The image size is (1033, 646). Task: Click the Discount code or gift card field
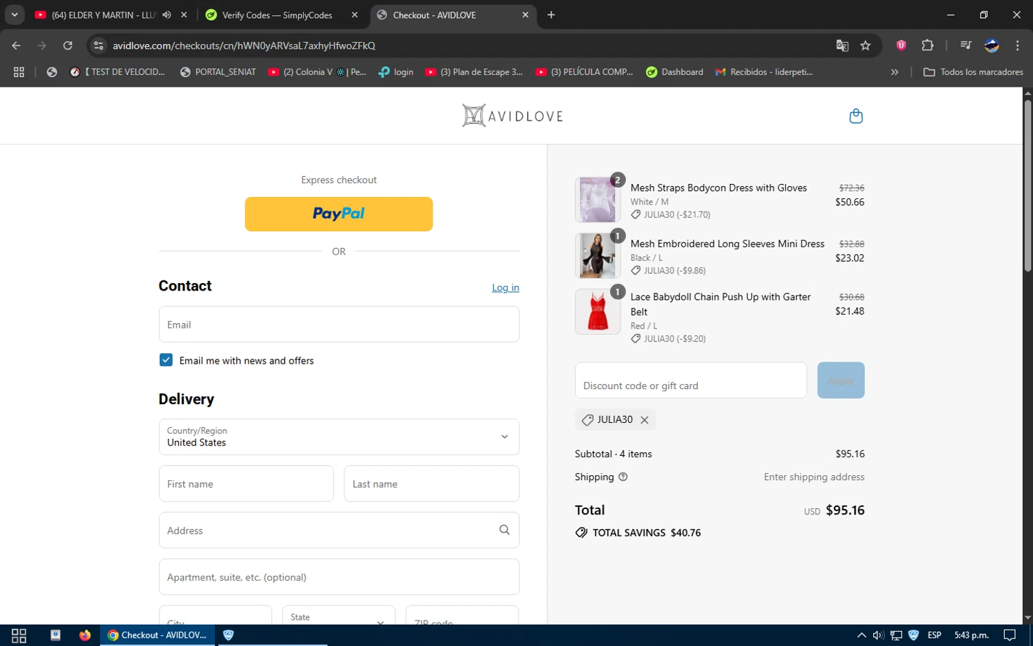(x=691, y=380)
